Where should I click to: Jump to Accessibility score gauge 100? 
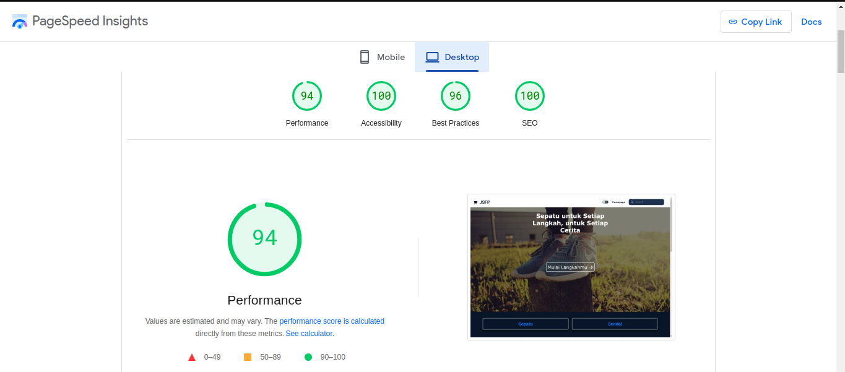click(381, 96)
